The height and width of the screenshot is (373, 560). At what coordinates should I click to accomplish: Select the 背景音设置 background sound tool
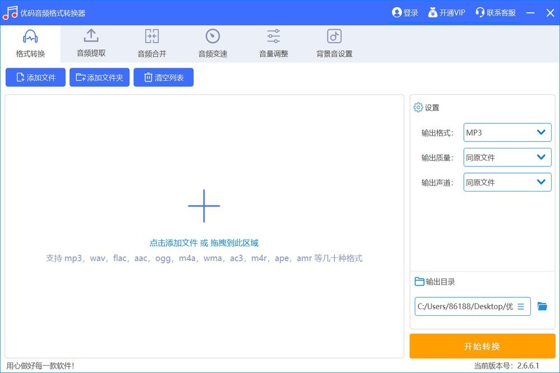tap(334, 44)
